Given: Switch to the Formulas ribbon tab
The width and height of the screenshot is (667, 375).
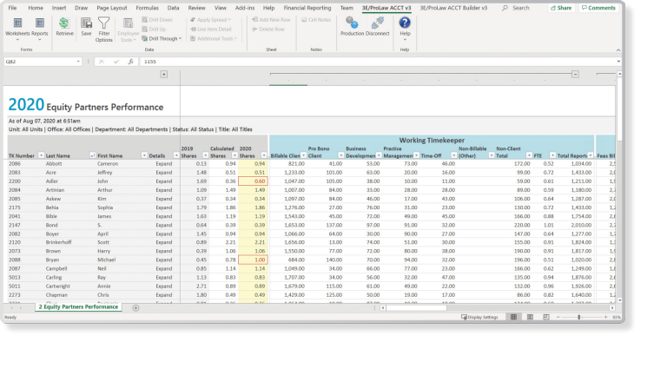Looking at the screenshot, I should pos(147,7).
